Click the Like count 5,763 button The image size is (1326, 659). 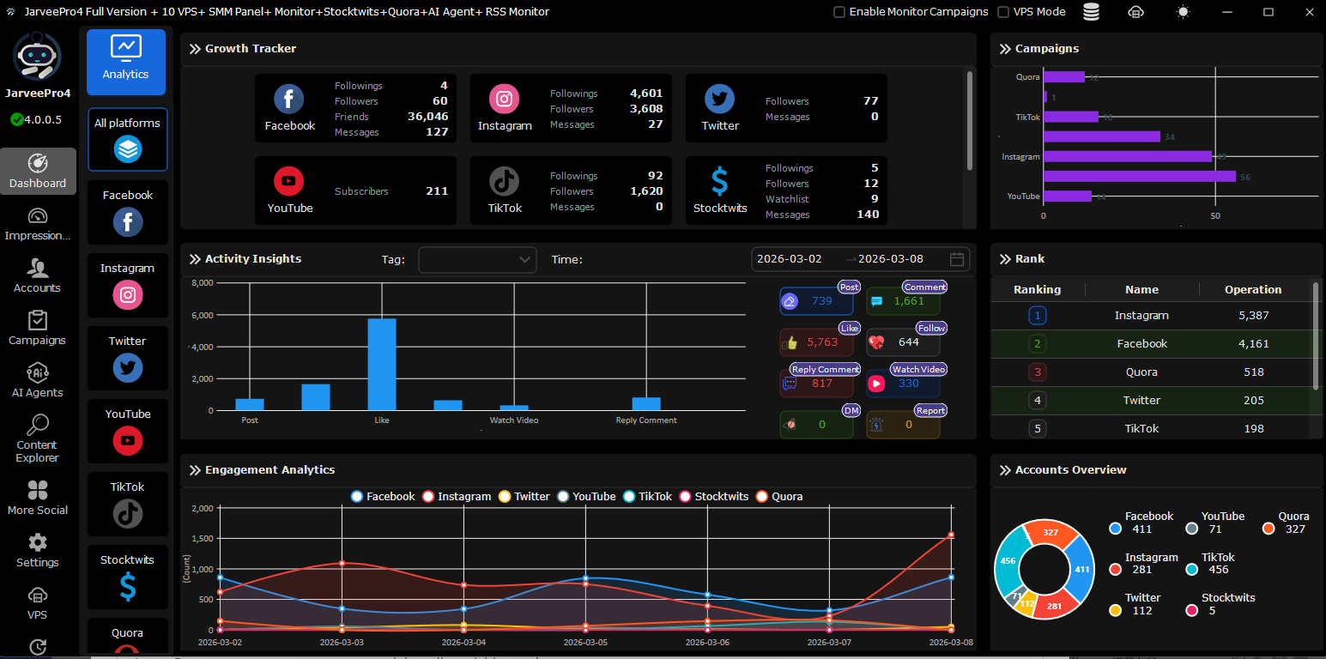[816, 342]
